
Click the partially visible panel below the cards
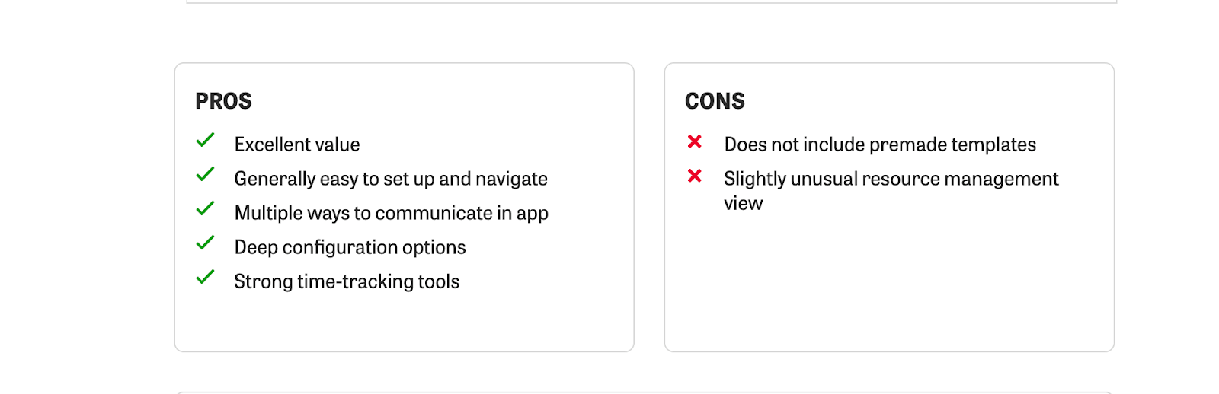click(645, 392)
